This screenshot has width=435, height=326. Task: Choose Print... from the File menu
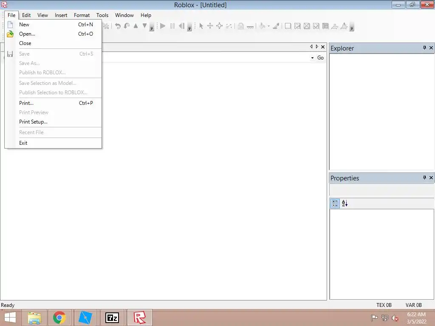tap(53, 103)
